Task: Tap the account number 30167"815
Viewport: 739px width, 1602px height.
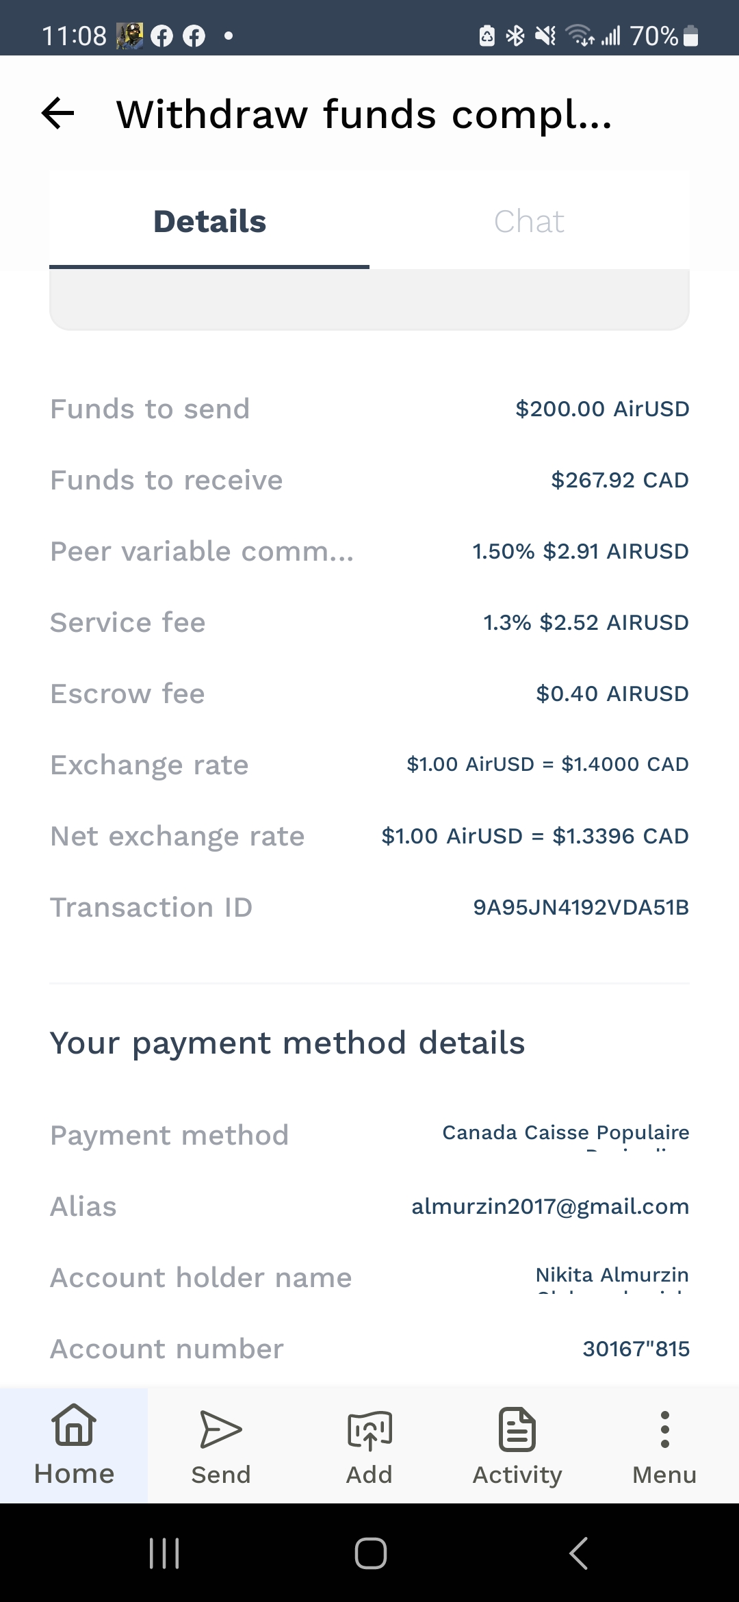Action: (636, 1349)
